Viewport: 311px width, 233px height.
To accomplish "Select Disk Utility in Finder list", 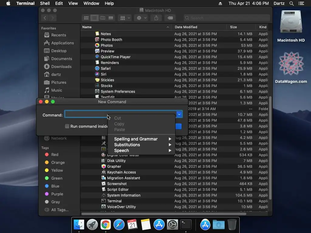I will (x=174, y=161).
